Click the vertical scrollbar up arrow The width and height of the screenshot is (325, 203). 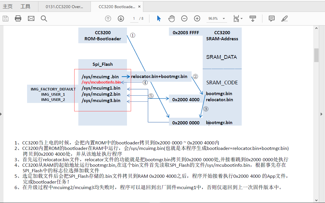click(316, 28)
